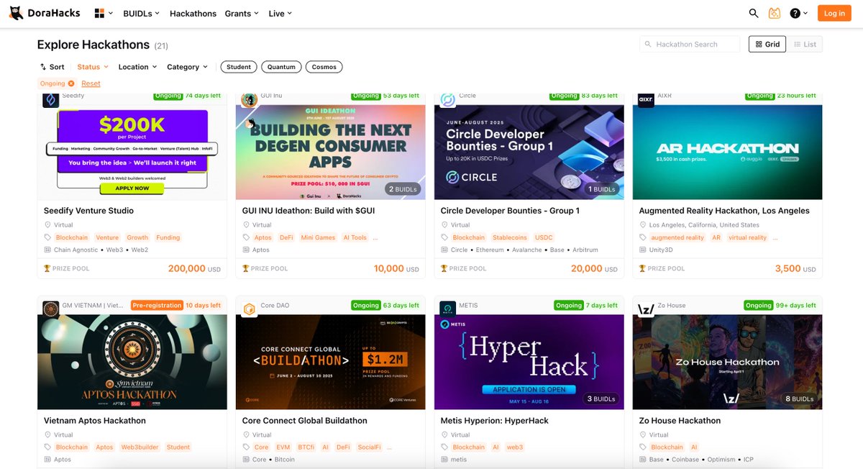Click the trophy icon on Seedify prize pool
The height and width of the screenshot is (469, 863).
(47, 268)
